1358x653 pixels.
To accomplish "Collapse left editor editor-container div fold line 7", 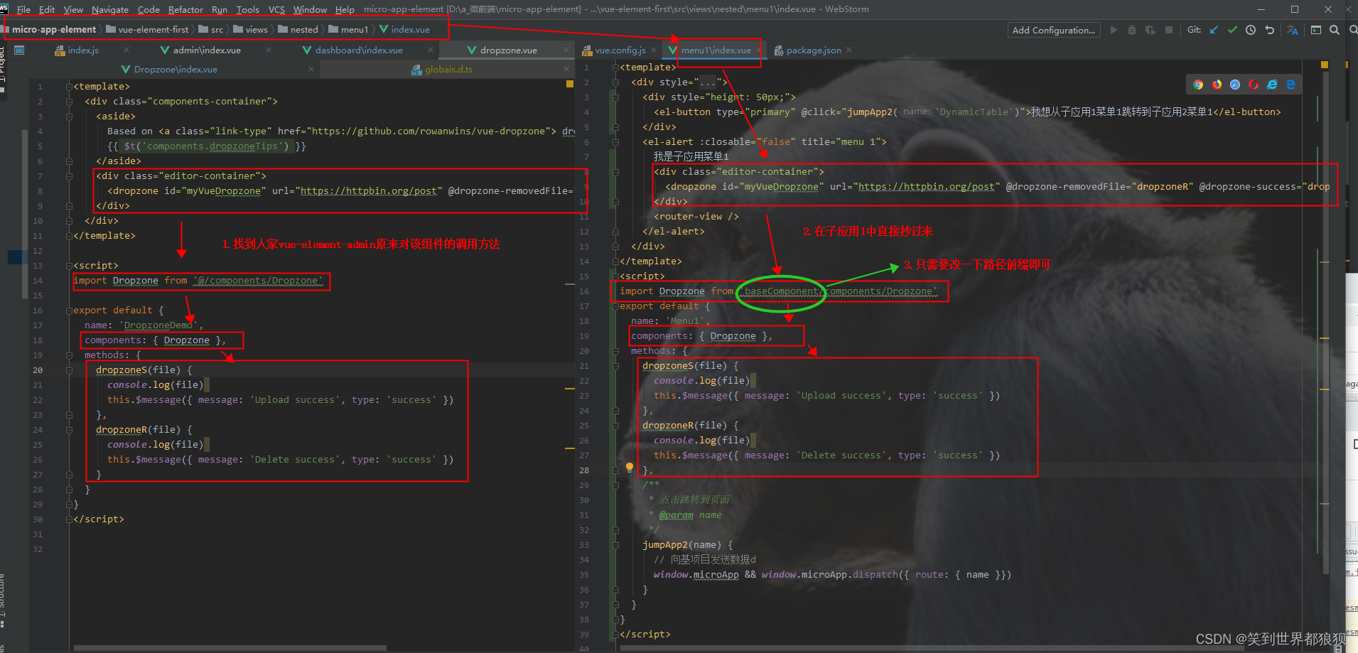I will [x=69, y=176].
